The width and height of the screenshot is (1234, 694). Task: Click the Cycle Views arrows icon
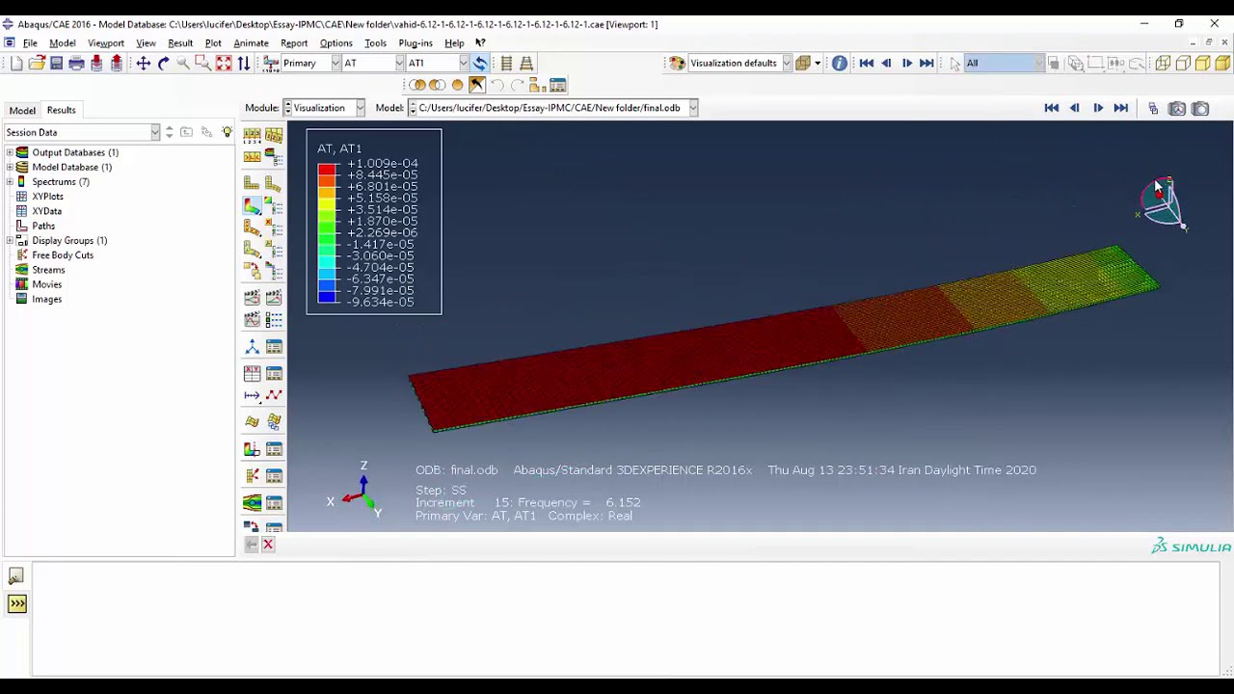tap(244, 64)
